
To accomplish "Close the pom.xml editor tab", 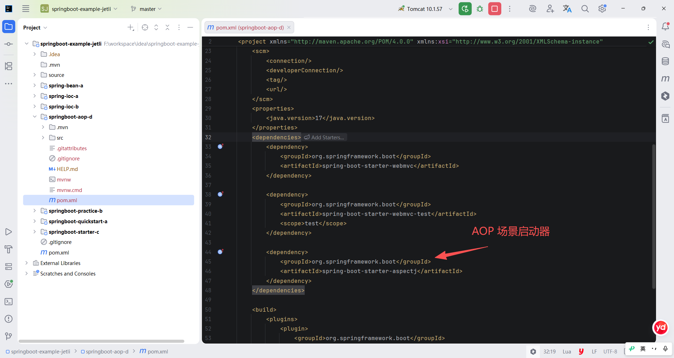I will (x=289, y=27).
